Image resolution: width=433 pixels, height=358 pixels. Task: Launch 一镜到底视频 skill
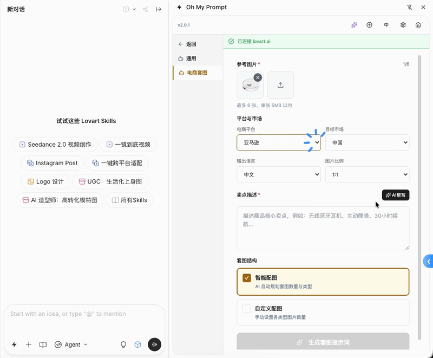128,145
